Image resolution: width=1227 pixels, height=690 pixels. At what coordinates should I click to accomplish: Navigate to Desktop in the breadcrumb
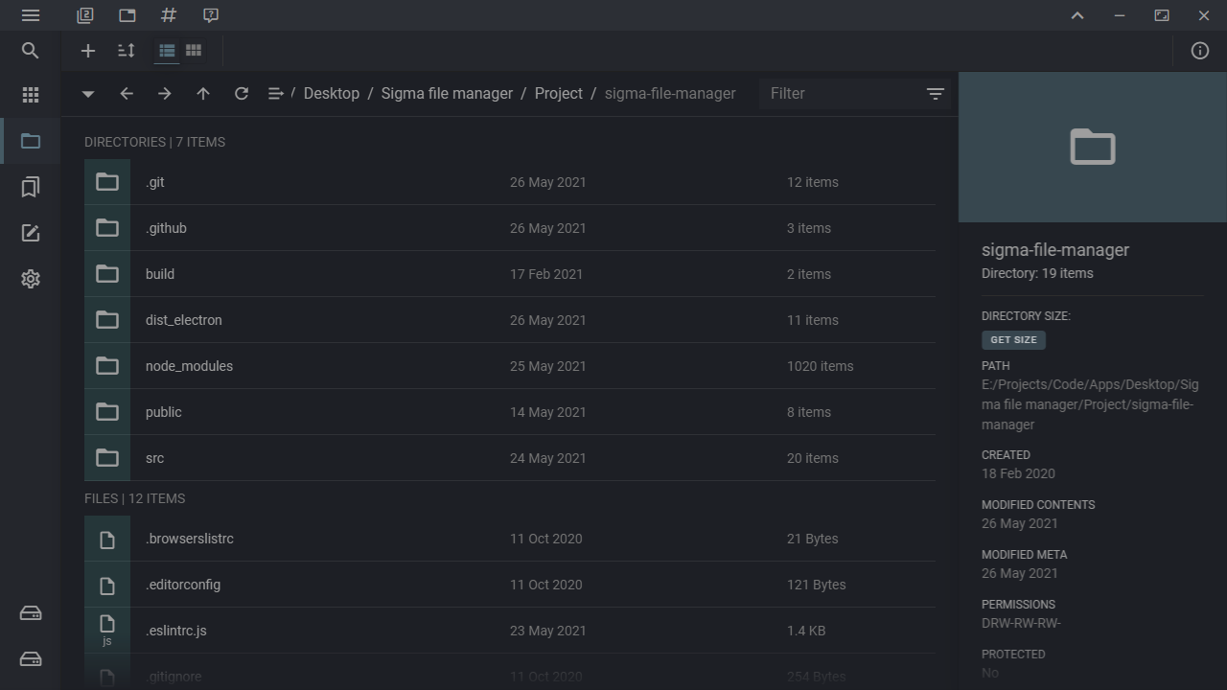[332, 94]
